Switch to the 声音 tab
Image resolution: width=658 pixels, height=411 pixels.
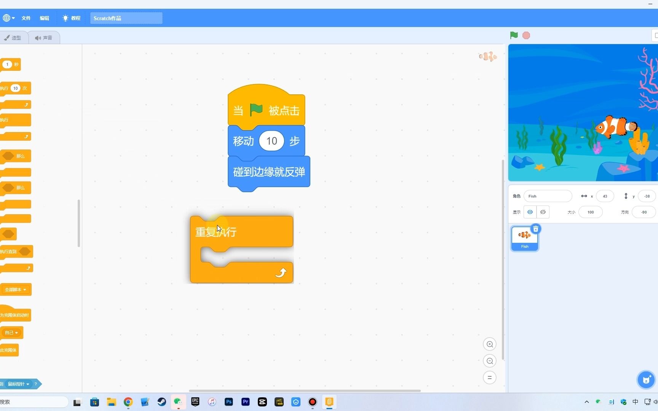point(44,37)
